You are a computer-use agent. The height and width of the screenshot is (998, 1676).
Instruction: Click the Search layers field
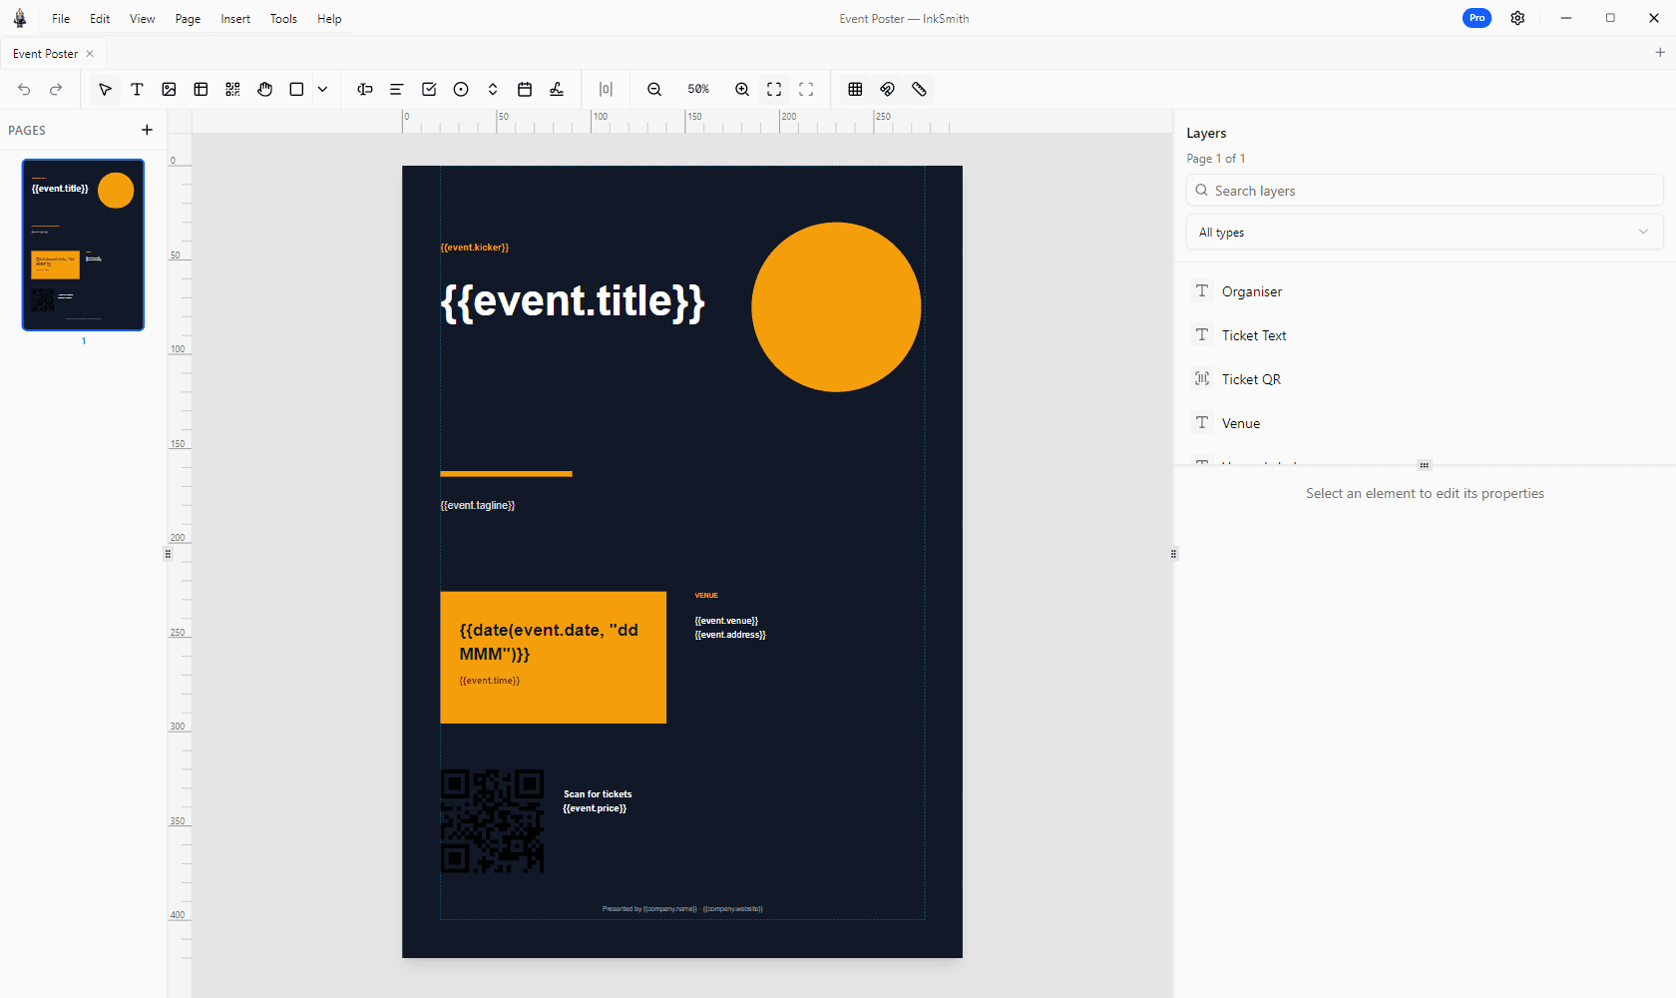pyautogui.click(x=1425, y=191)
